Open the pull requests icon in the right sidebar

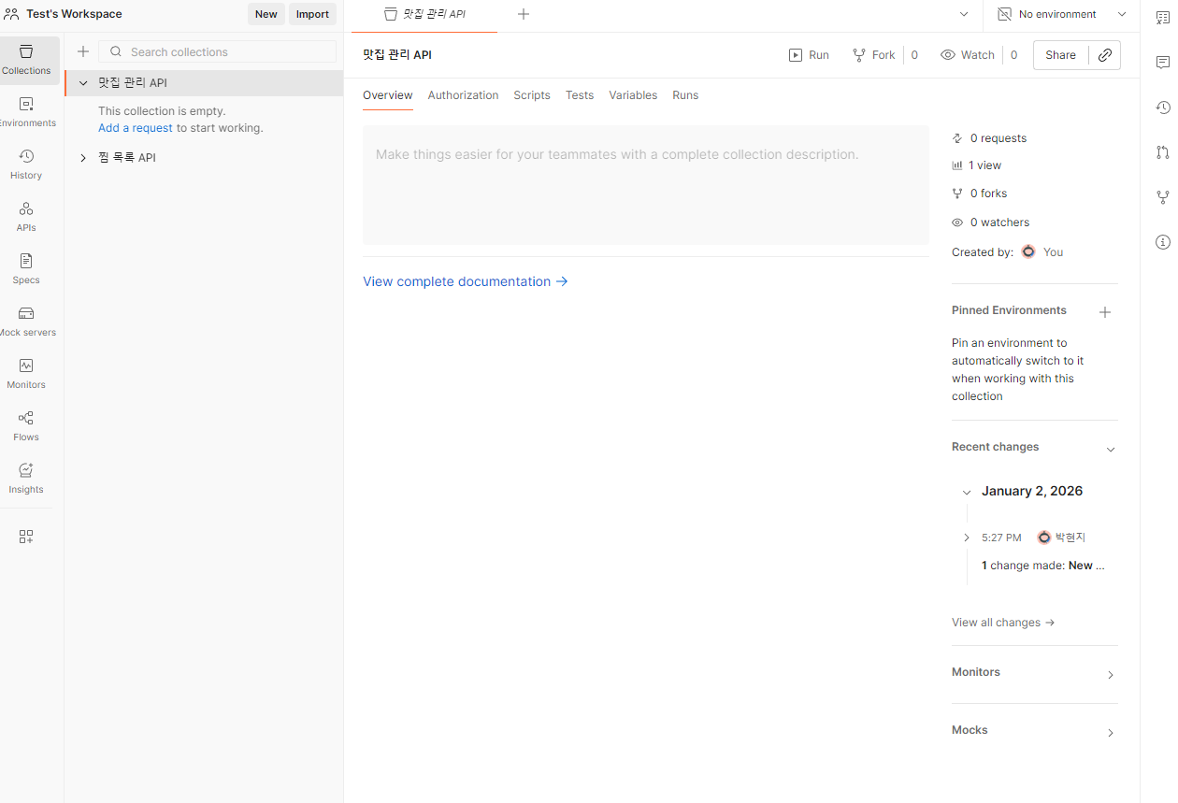pyautogui.click(x=1163, y=152)
